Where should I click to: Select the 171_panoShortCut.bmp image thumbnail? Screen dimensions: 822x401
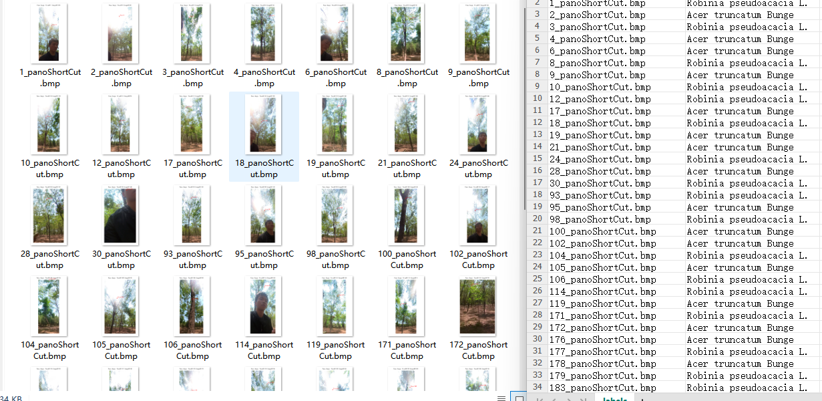pos(407,306)
